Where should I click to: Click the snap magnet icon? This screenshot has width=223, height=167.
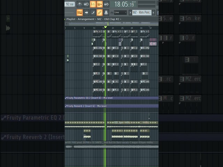[x=112, y=13]
